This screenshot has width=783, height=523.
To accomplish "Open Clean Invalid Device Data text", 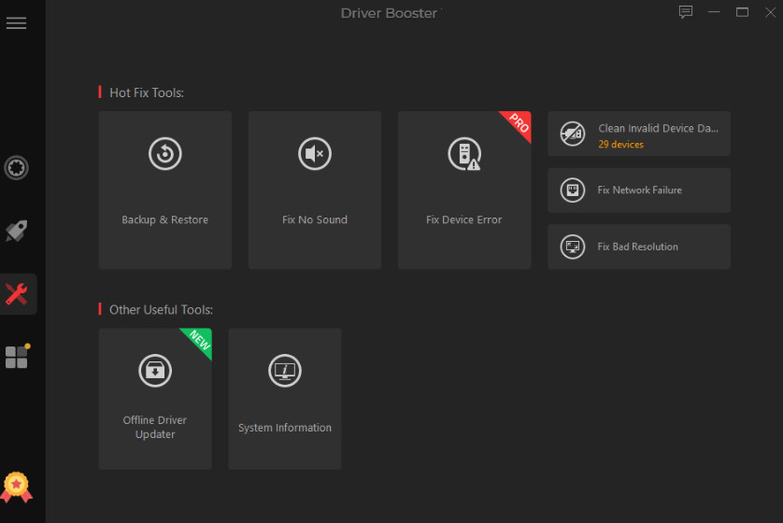I will tap(658, 128).
